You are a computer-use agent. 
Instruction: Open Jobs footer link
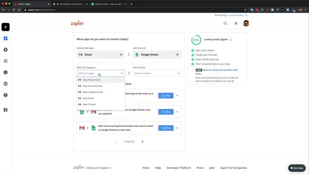[211, 168]
